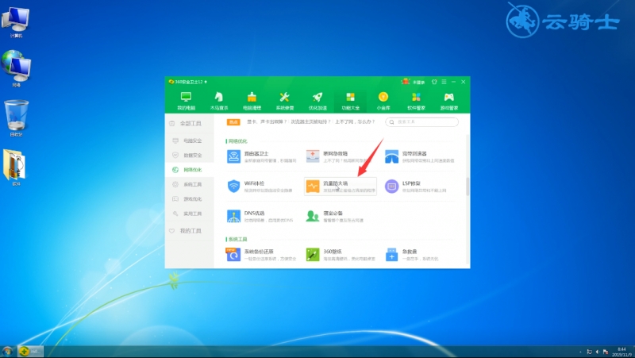
Task: Click the 未登录 login label
Action: (418, 83)
